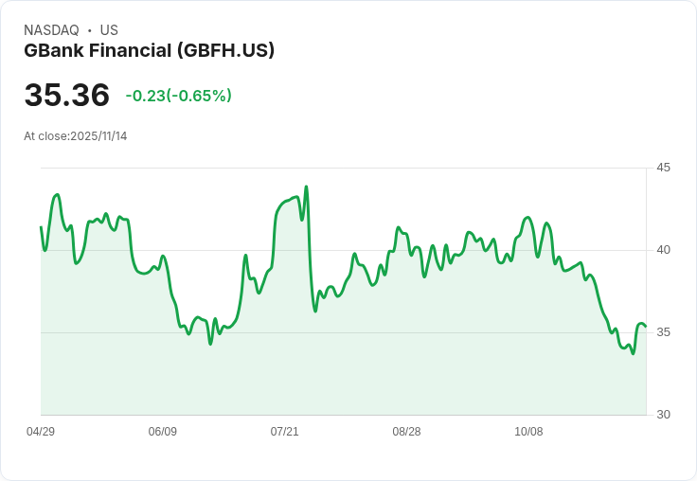Image resolution: width=697 pixels, height=481 pixels.
Task: Select the 35.36 current price
Action: pos(66,95)
